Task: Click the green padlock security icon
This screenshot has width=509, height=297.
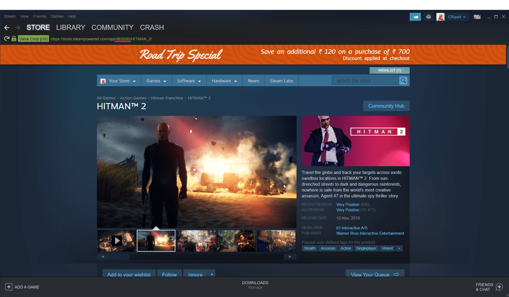Action: 14,39
